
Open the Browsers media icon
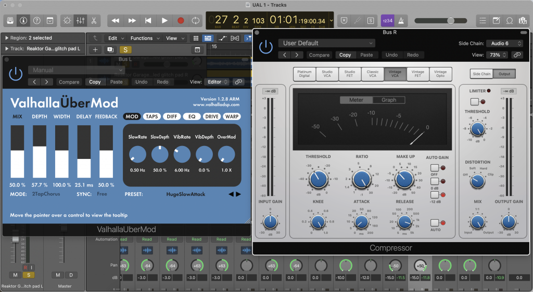pos(523,21)
